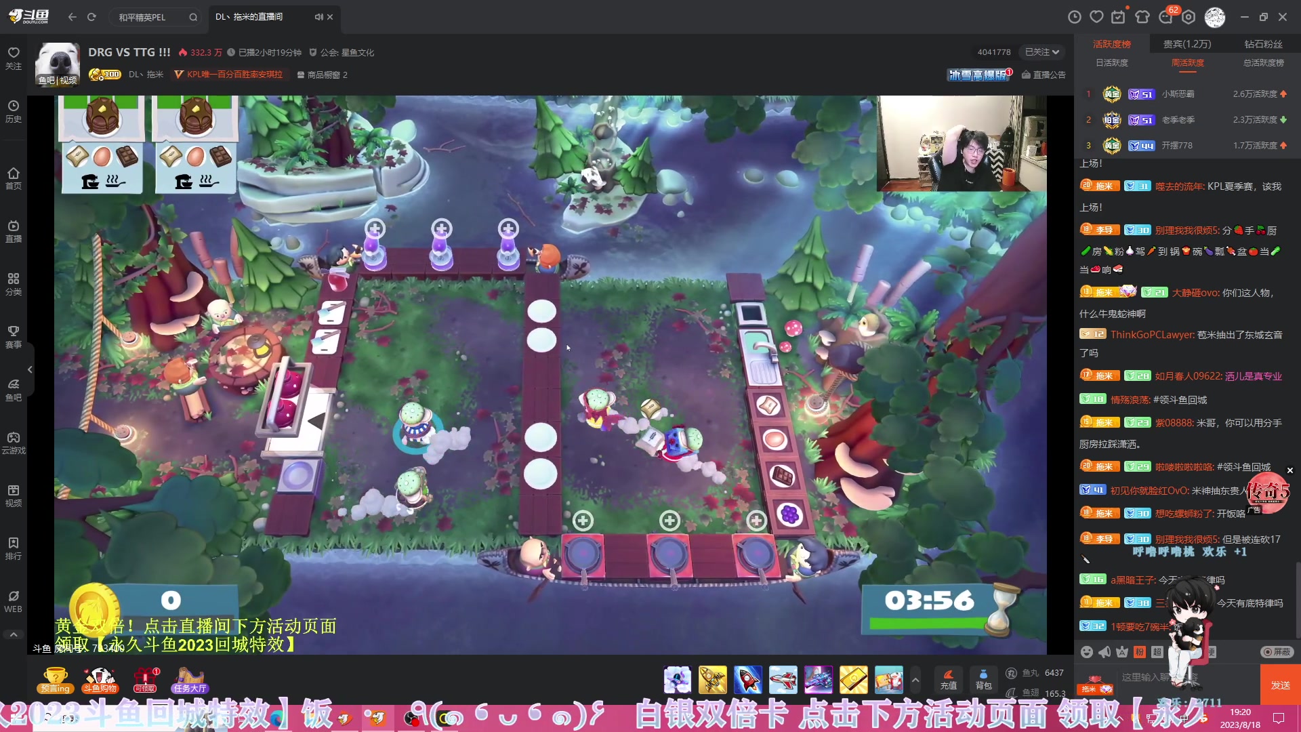The image size is (1301, 732).
Task: Open 任务大厅 task hall
Action: click(190, 680)
